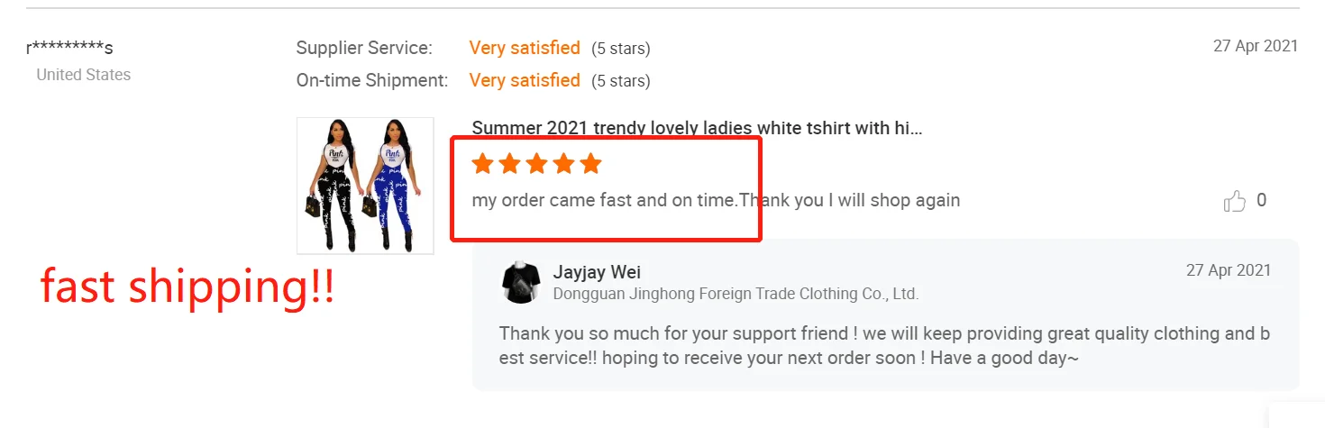Open Dongguan Jinghong Foreign Trade Clothing Co. link
This screenshot has width=1325, height=428.
[736, 294]
